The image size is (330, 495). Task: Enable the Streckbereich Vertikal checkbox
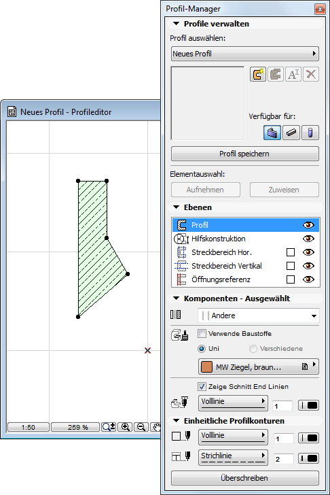[291, 266]
